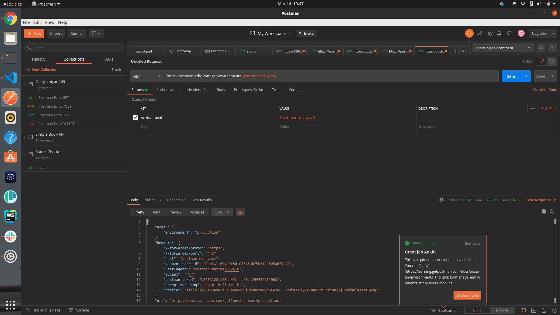The image size is (560, 315).
Task: Toggle line wrap in the response
Action: tap(240, 212)
